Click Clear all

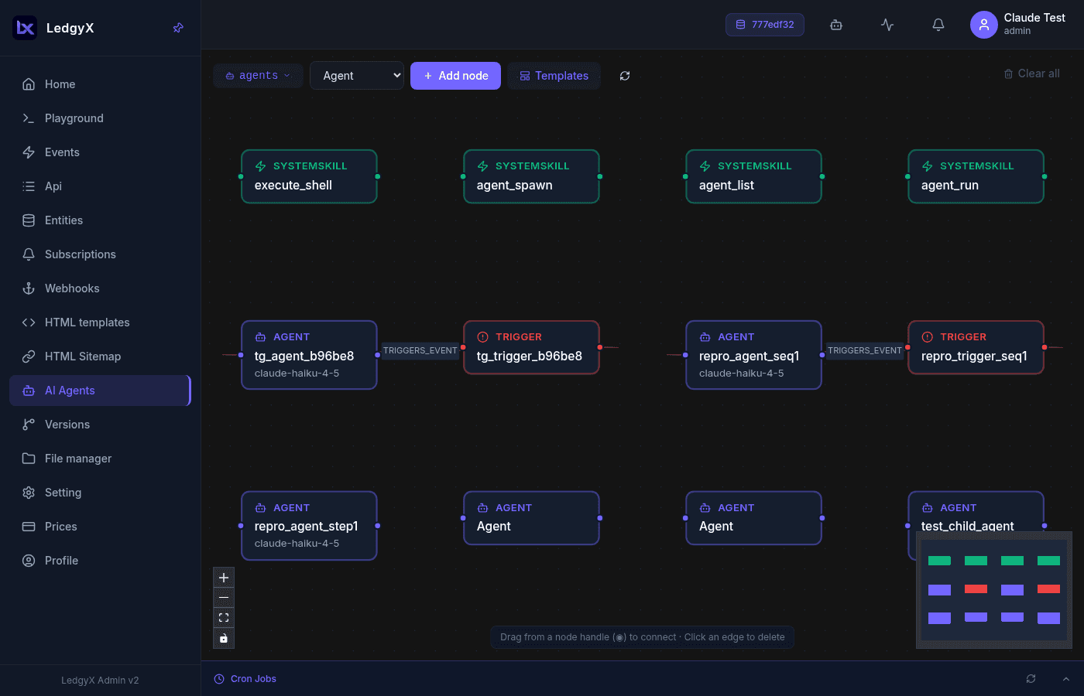tap(1032, 73)
